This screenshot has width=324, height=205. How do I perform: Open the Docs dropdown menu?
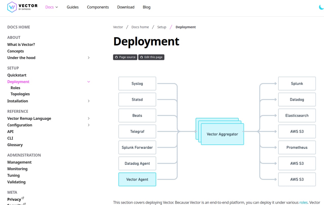point(52,7)
